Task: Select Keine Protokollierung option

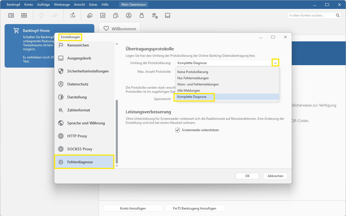Action: tap(227, 72)
